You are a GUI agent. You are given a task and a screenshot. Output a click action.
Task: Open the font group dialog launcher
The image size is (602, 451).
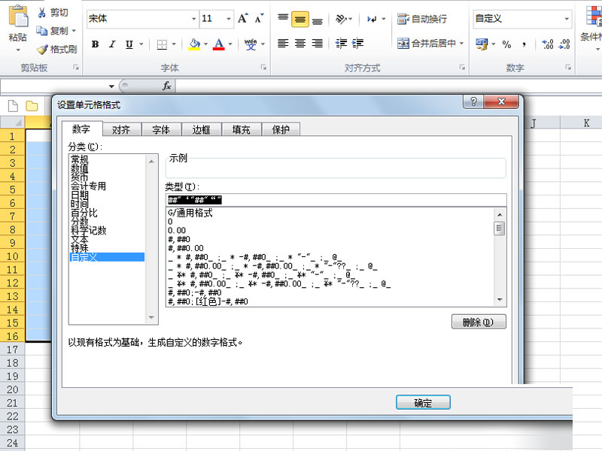pyautogui.click(x=263, y=68)
